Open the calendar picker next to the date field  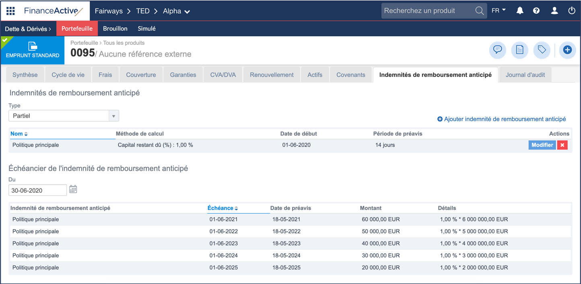[73, 189]
